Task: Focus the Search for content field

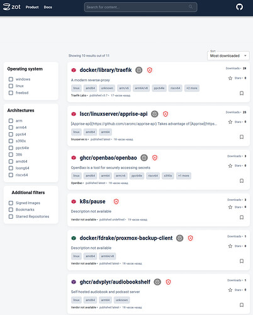Action: coord(140,7)
